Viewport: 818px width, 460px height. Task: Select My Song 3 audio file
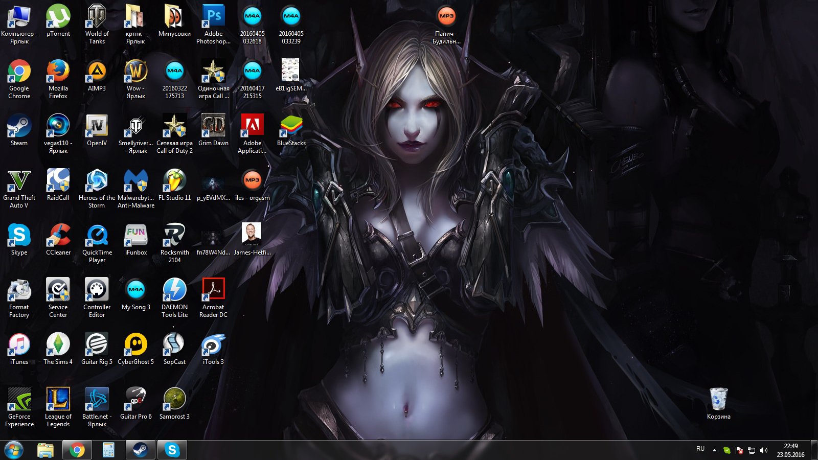coord(135,290)
